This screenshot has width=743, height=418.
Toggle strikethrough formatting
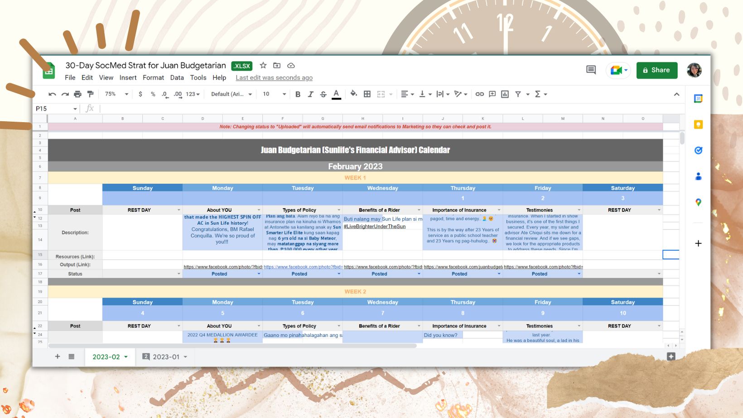pos(323,94)
